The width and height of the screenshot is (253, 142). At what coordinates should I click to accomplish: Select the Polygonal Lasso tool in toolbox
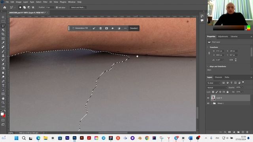point(3,26)
